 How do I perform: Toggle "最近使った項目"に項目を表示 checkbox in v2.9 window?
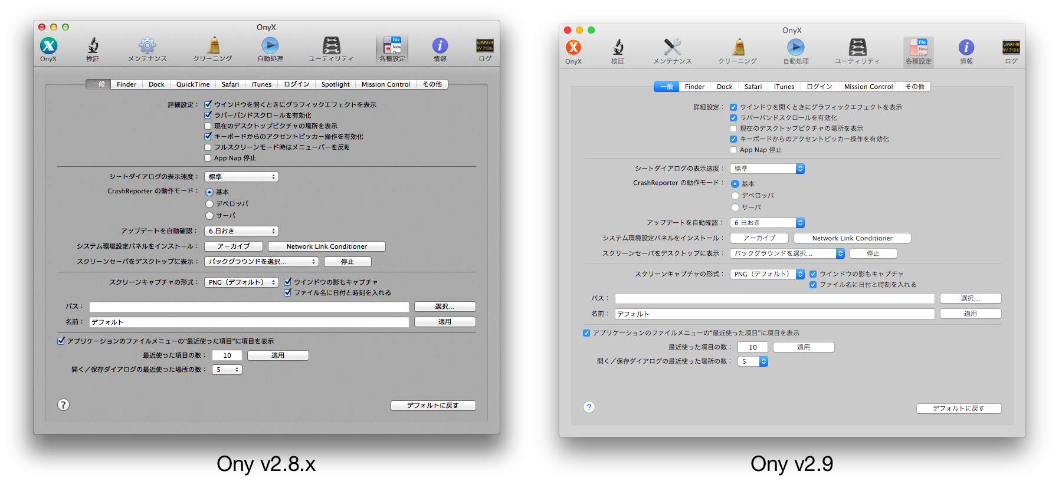point(586,333)
